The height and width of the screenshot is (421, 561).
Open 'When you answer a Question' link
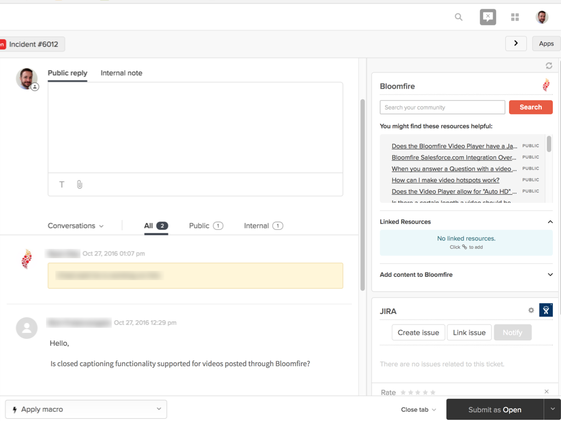(x=454, y=169)
